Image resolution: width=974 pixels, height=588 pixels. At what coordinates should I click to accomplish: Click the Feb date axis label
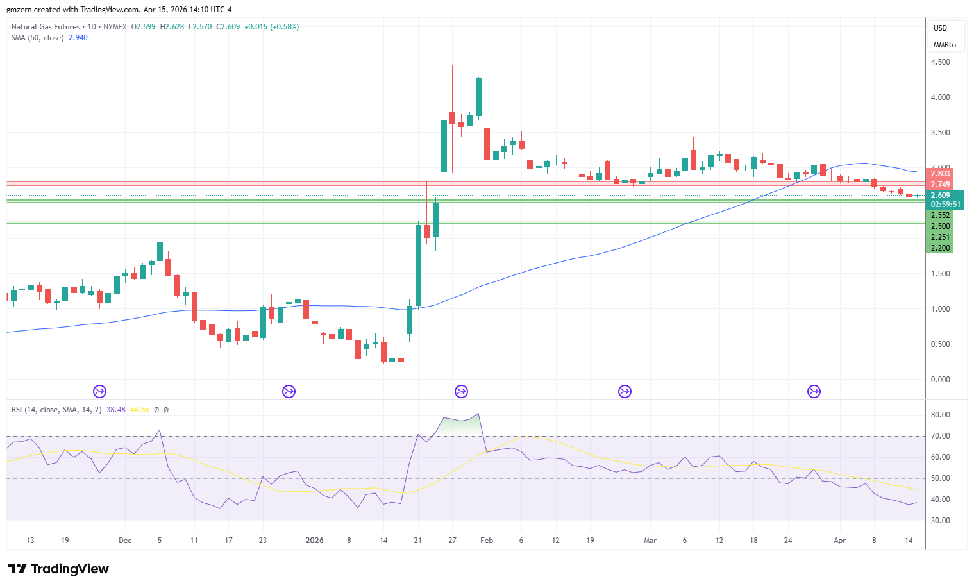(487, 541)
